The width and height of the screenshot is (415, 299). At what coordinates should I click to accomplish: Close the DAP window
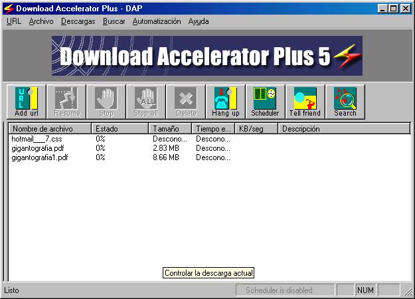point(406,9)
